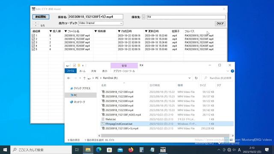Open the ホーム ribbon tab

(83, 71)
